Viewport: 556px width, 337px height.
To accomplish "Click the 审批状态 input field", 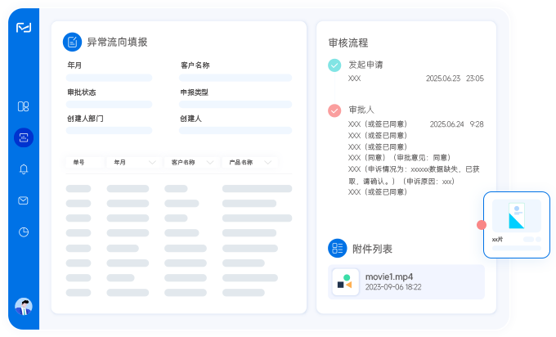I will pyautogui.click(x=110, y=105).
